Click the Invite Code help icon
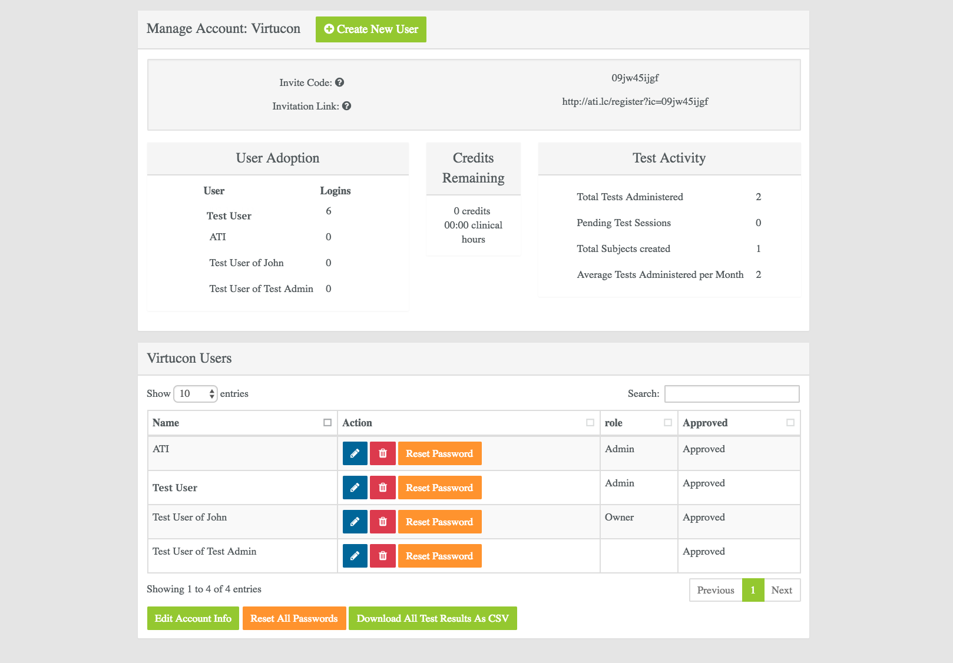Viewport: 953px width, 663px height. (339, 82)
